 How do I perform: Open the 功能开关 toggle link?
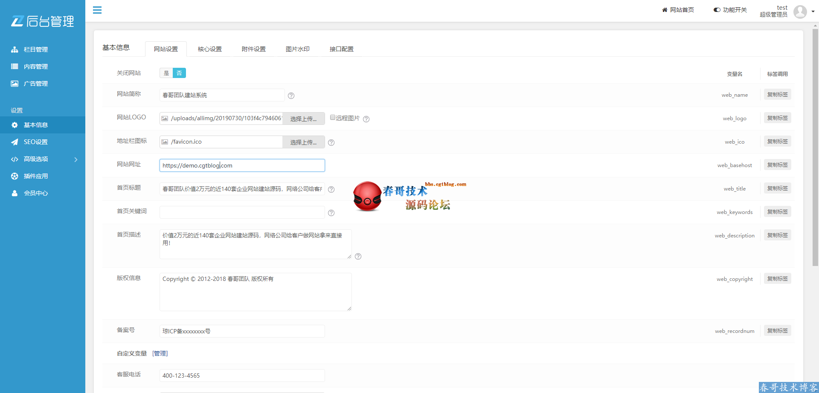tap(730, 10)
